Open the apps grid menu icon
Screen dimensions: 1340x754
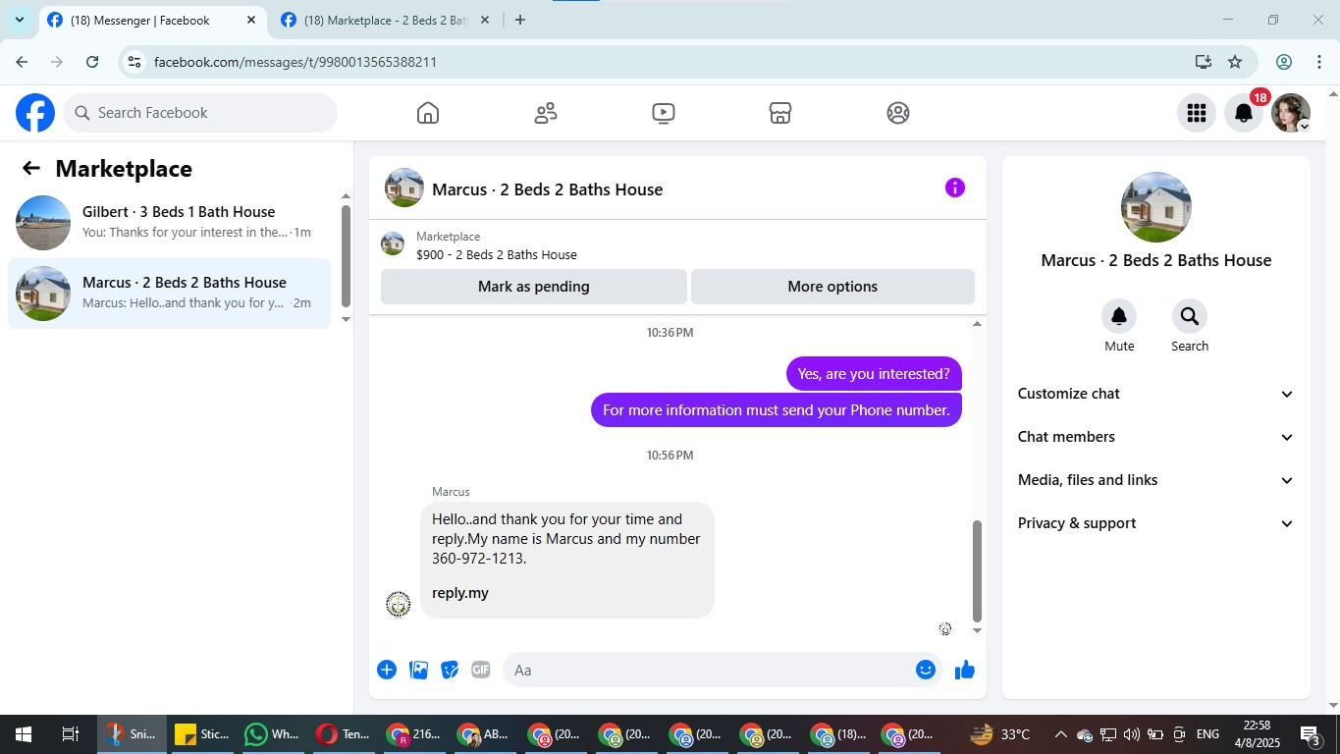pos(1196,113)
